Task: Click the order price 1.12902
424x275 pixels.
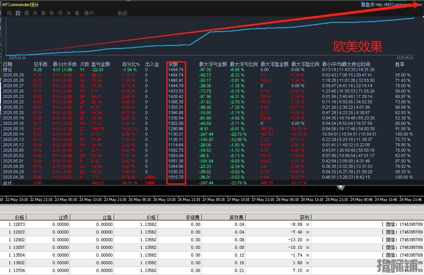Action: pos(17,240)
